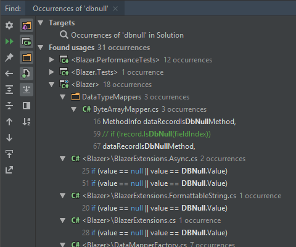Go to next occurrence down arrow
This screenshot has height=247, width=296.
click(x=9, y=138)
